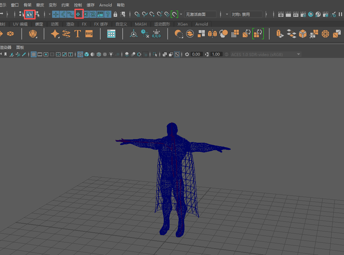Enable snap to view planes icon
This screenshot has height=255, width=344.
pyautogui.click(x=167, y=15)
